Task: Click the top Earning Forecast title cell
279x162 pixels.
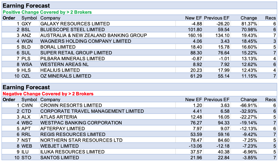Action: [26, 6]
